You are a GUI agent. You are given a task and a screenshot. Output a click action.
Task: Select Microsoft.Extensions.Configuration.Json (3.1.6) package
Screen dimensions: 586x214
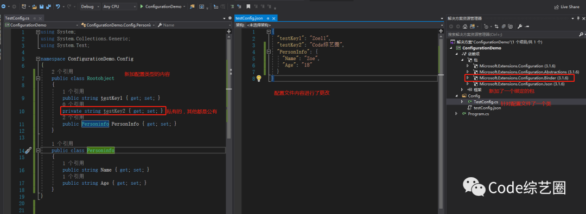[522, 83]
